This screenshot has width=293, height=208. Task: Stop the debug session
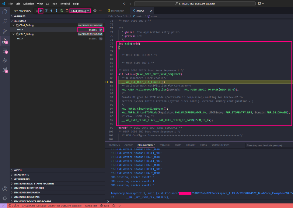67,11
